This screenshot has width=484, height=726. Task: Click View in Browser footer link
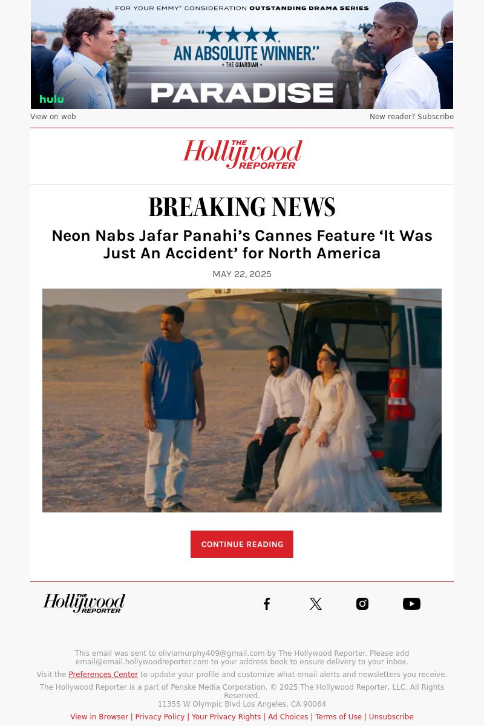click(x=99, y=717)
